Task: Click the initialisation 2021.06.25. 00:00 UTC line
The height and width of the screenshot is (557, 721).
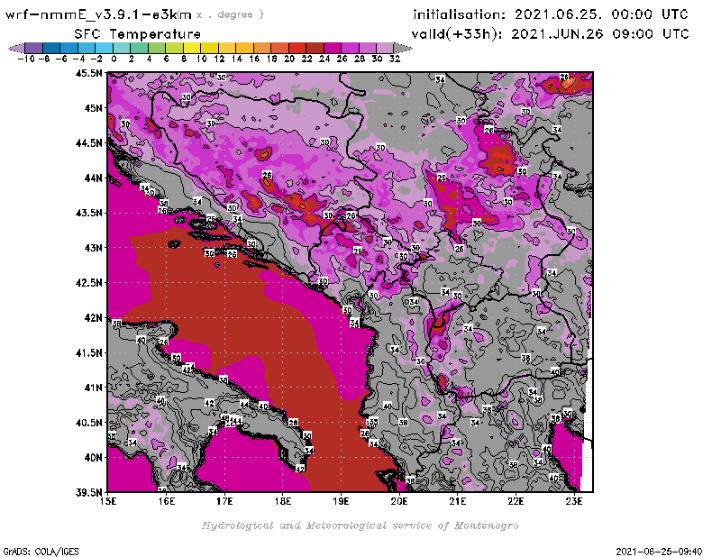Action: coord(551,14)
